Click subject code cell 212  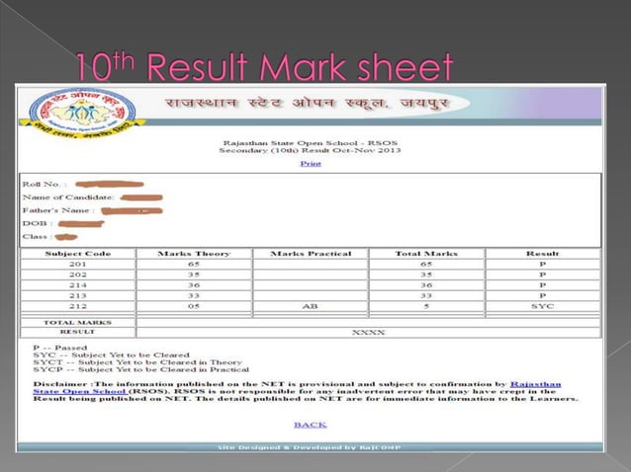pyautogui.click(x=78, y=306)
